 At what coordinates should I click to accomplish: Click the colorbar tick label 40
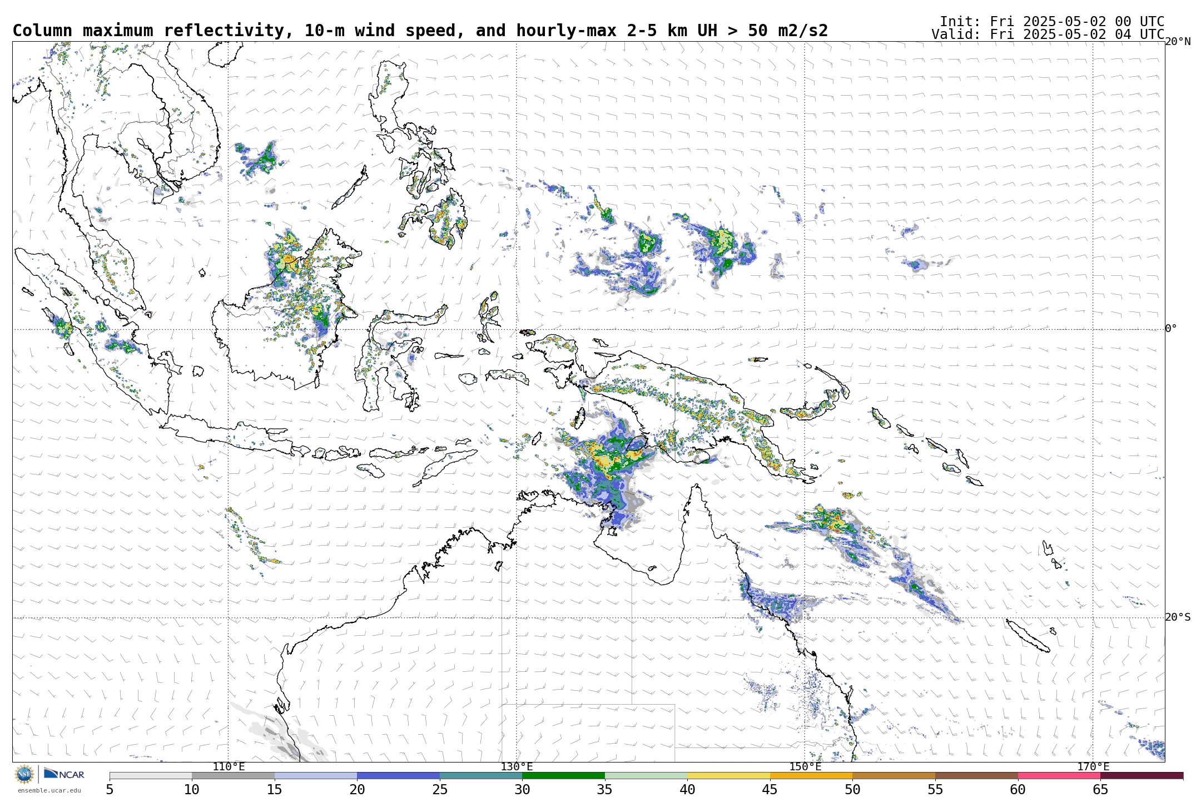tap(687, 789)
